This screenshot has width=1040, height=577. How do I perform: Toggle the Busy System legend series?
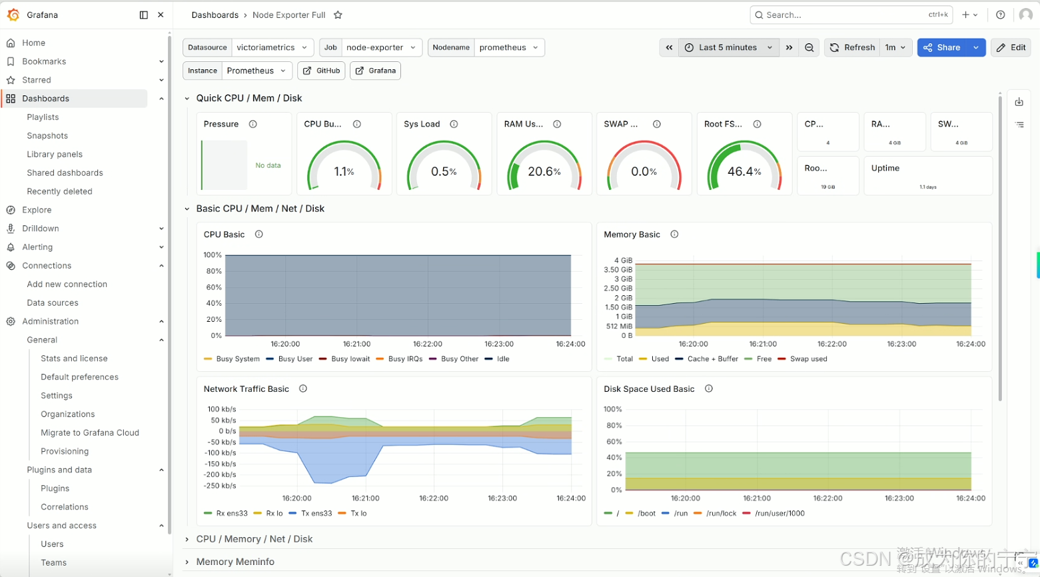[x=232, y=359]
